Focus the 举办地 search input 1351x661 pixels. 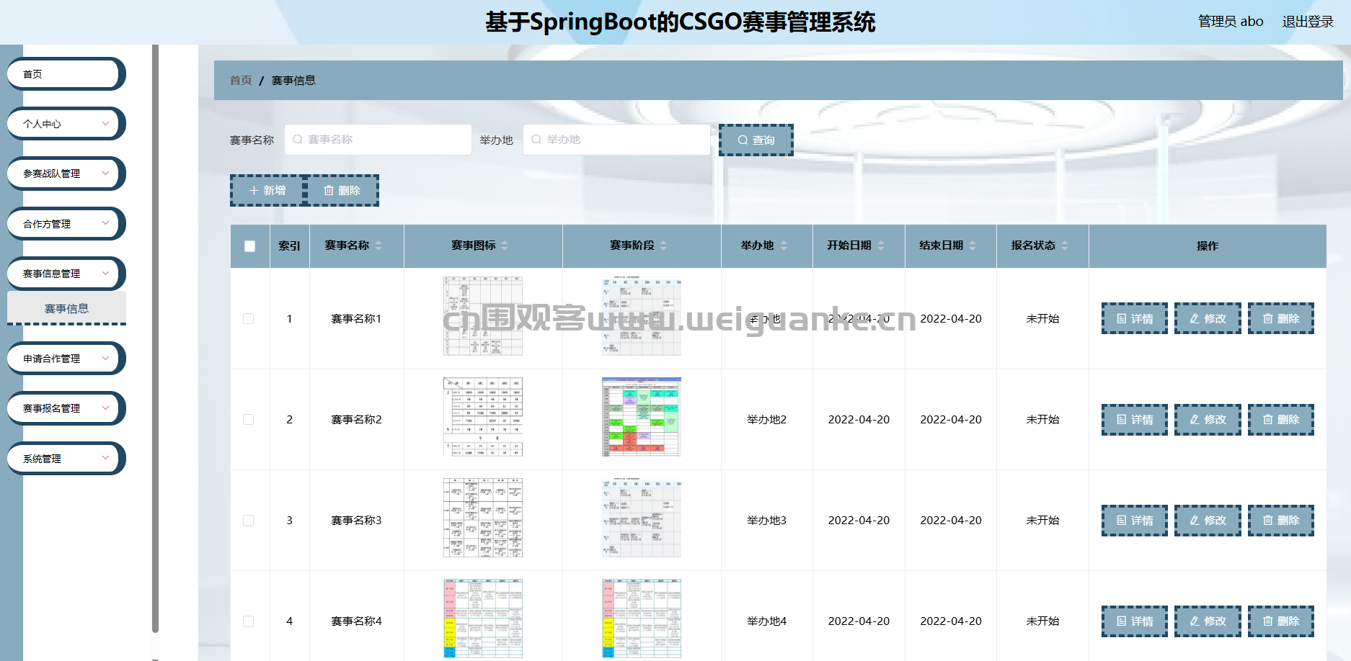point(616,140)
